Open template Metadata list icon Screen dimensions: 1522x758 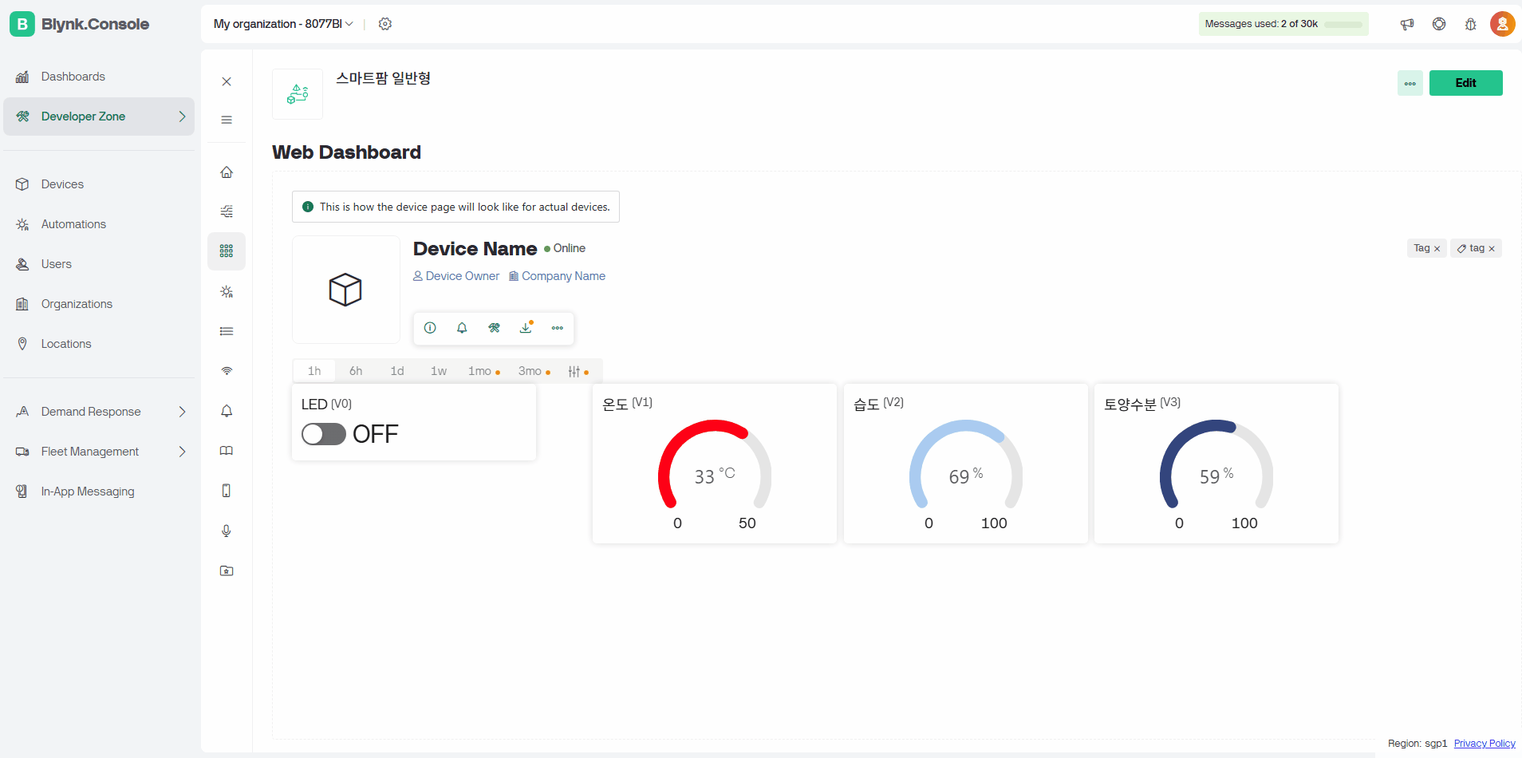(x=227, y=331)
